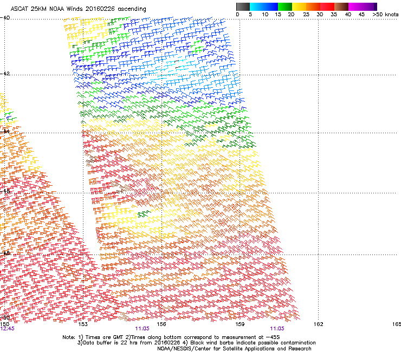
Task: Select the green 15-20 knots legend swatch
Action: coord(285,6)
